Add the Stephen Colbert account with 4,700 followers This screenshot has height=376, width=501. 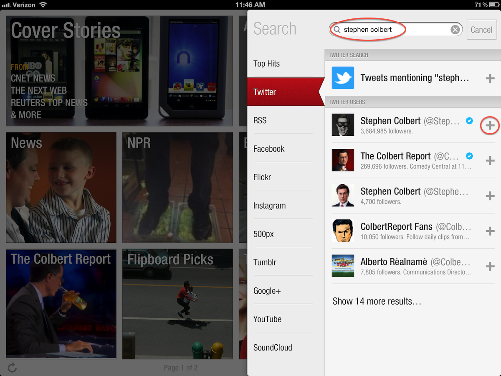click(x=490, y=196)
